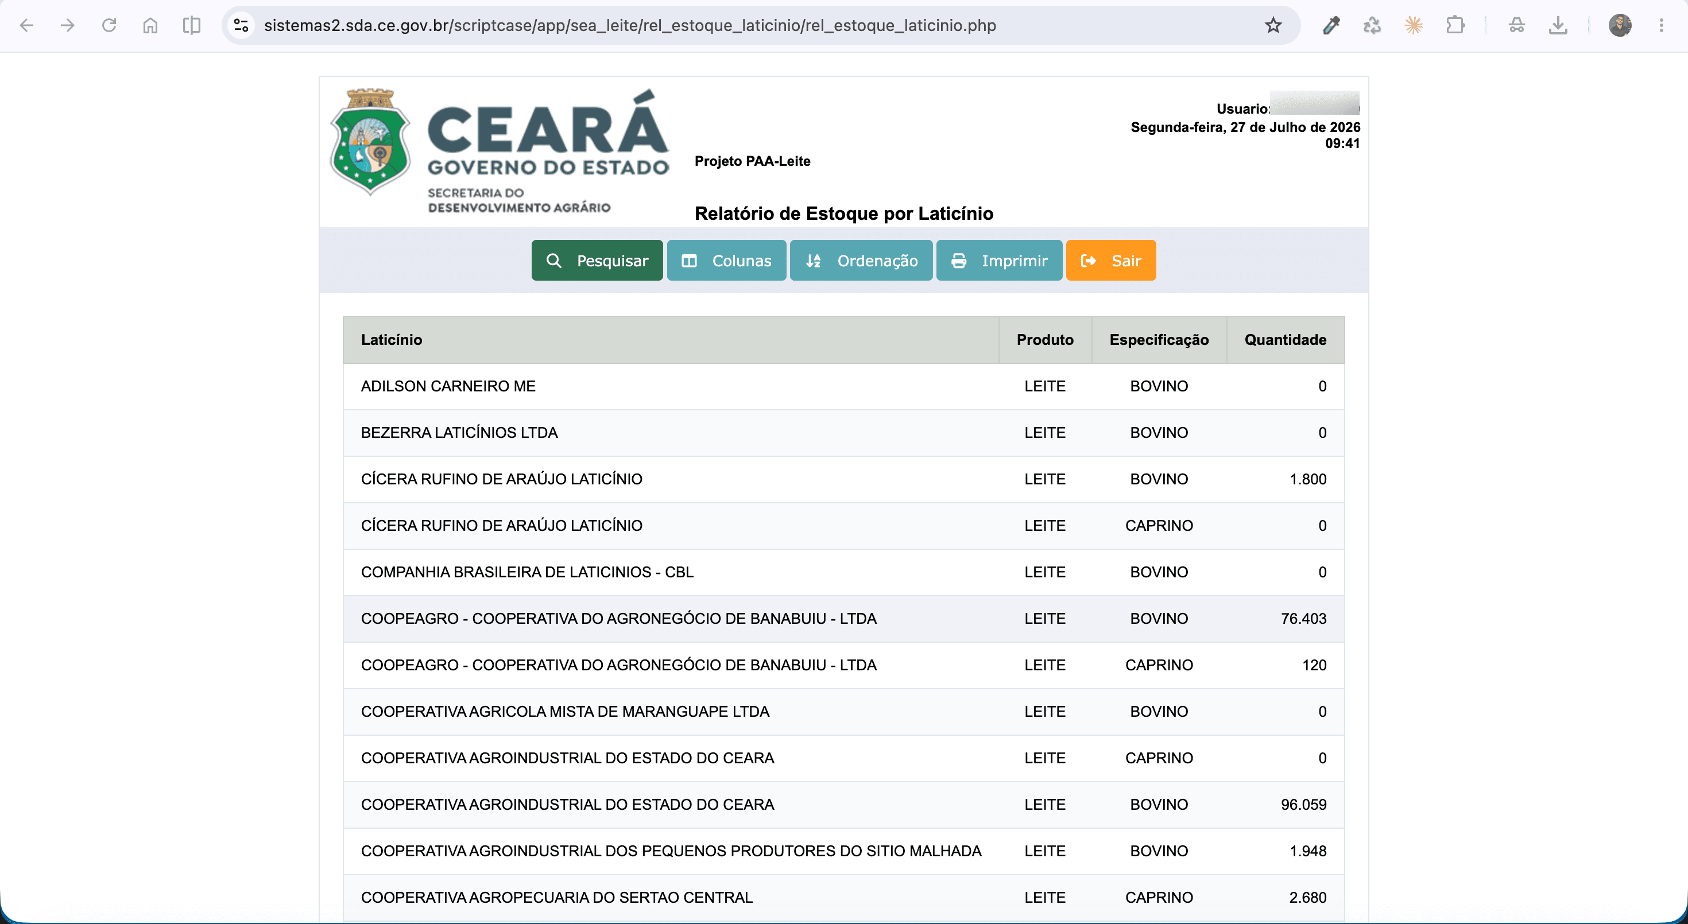Select the ADILSON CARNEIRO ME row

(x=843, y=386)
